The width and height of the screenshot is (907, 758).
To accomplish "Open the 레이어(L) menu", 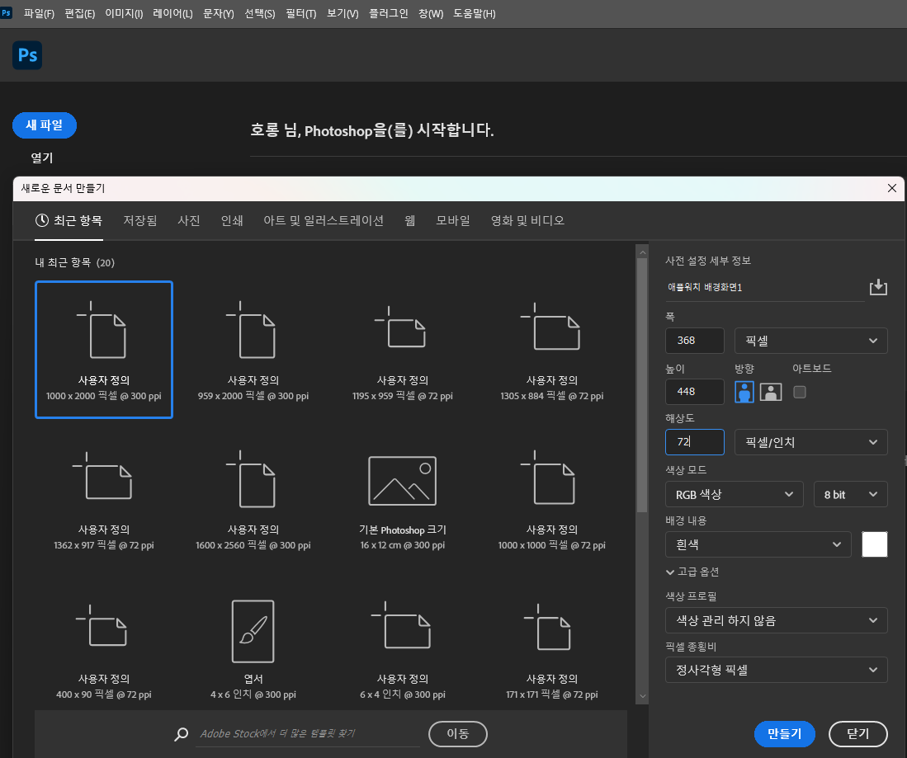I will click(172, 13).
